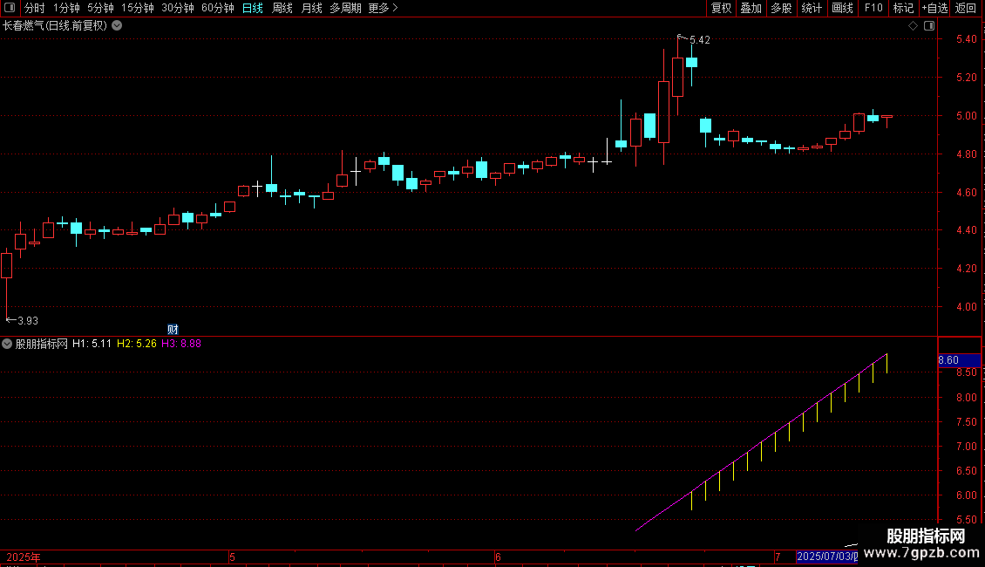
Task: Expand the 更多 periods menu
Action: click(383, 8)
